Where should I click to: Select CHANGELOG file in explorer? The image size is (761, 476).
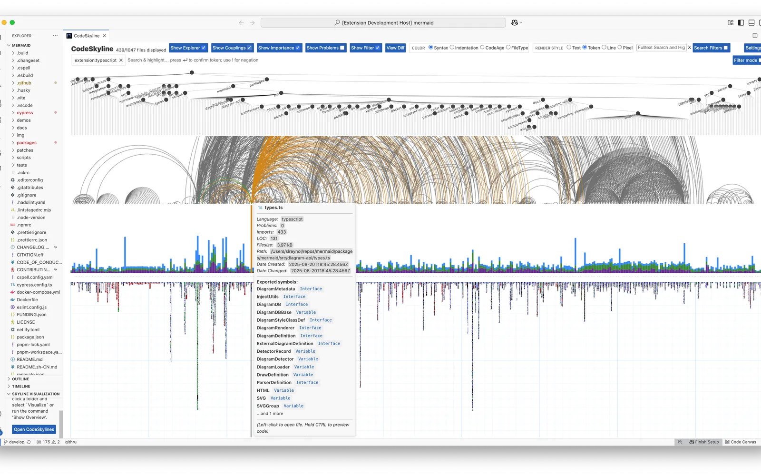(x=33, y=247)
